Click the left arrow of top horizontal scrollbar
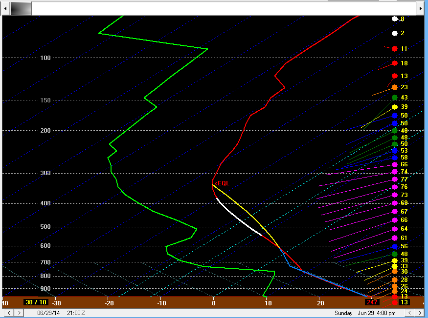Screen dimensions: 428x318 pyautogui.click(x=6, y=8)
